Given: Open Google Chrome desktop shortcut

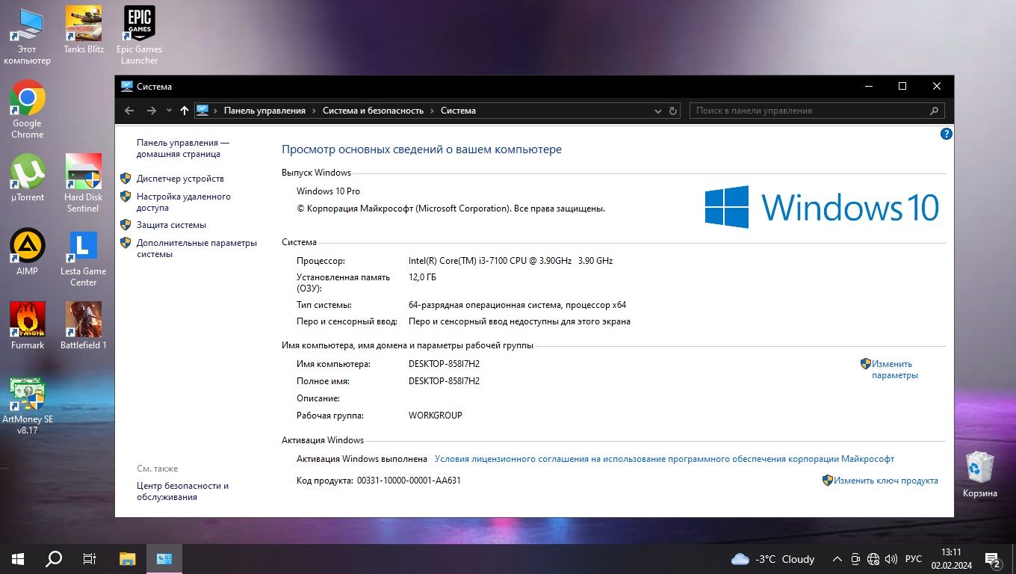Looking at the screenshot, I should (27, 109).
